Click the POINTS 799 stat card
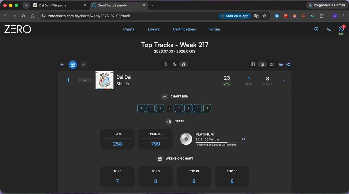Screen dimensions: 349x194 tap(156, 139)
